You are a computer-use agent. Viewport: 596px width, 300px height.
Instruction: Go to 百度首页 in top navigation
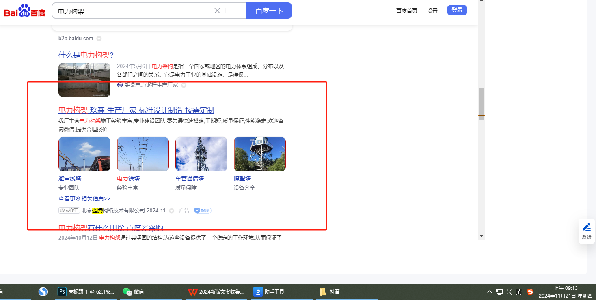[406, 11]
